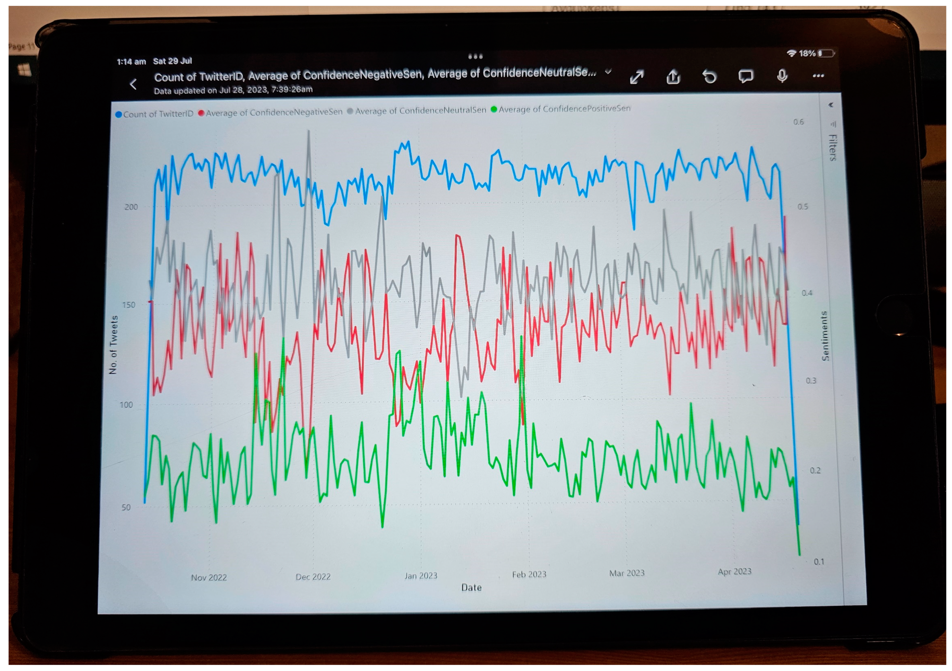This screenshot has width=952, height=671.
Task: Expand the report title dropdown chevron
Action: pos(608,72)
